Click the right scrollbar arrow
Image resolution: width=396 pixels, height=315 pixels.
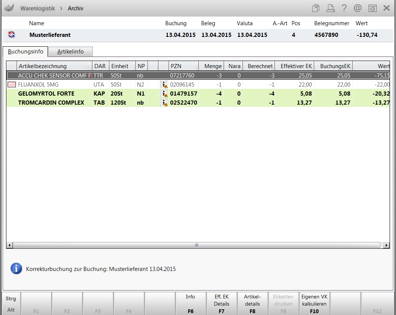tap(386, 245)
